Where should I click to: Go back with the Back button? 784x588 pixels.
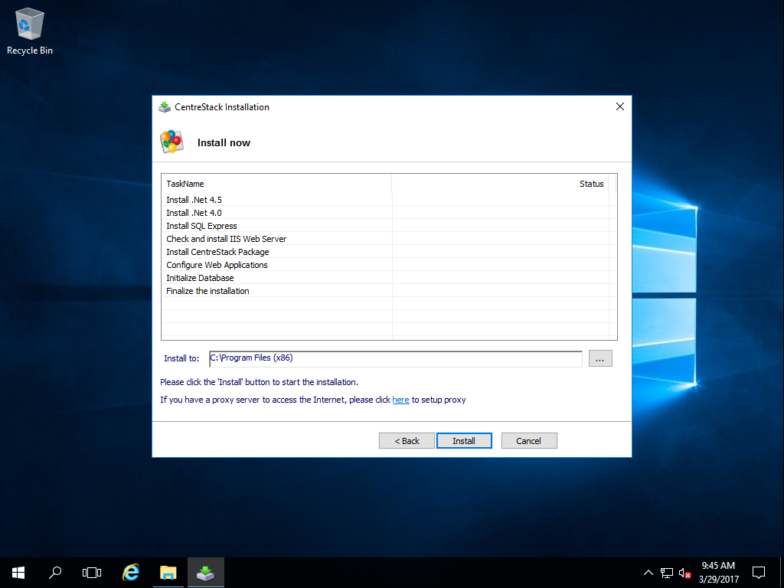407,440
